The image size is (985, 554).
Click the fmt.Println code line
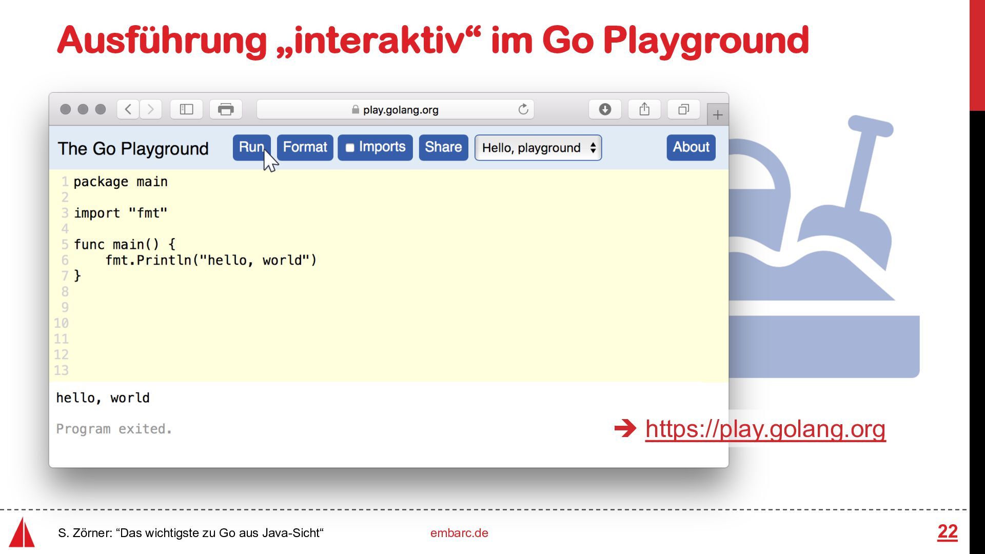tap(211, 260)
